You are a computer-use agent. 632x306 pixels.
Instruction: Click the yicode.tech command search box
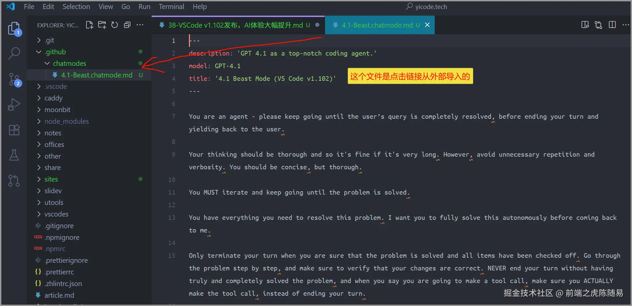click(427, 7)
